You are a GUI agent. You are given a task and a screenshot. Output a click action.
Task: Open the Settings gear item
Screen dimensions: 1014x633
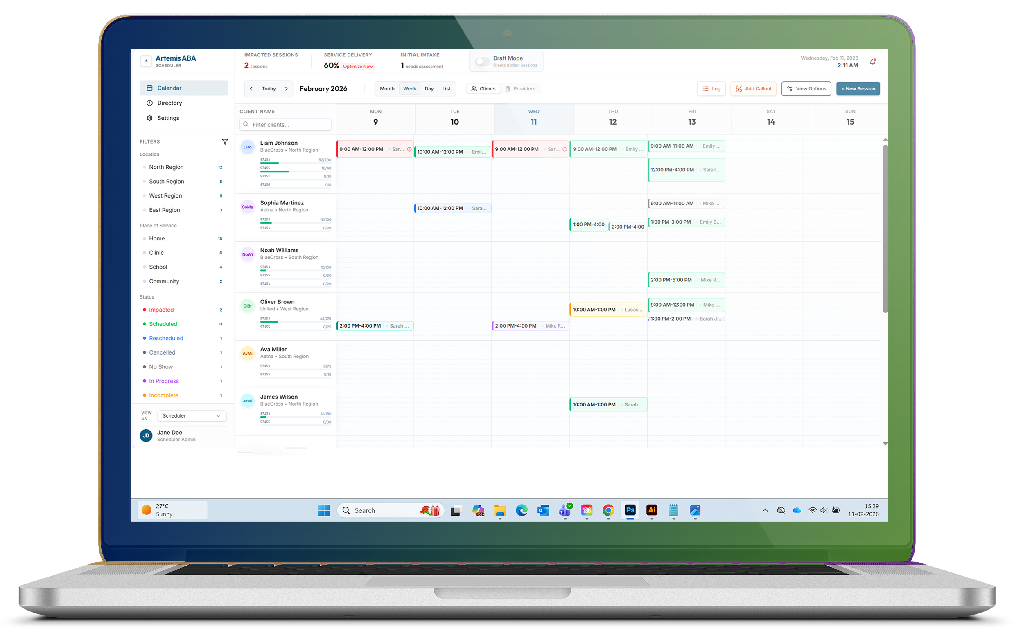tap(168, 118)
